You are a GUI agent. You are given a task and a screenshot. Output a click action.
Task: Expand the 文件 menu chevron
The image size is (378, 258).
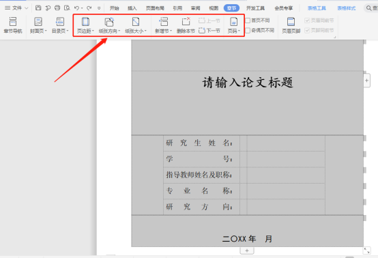(27, 8)
